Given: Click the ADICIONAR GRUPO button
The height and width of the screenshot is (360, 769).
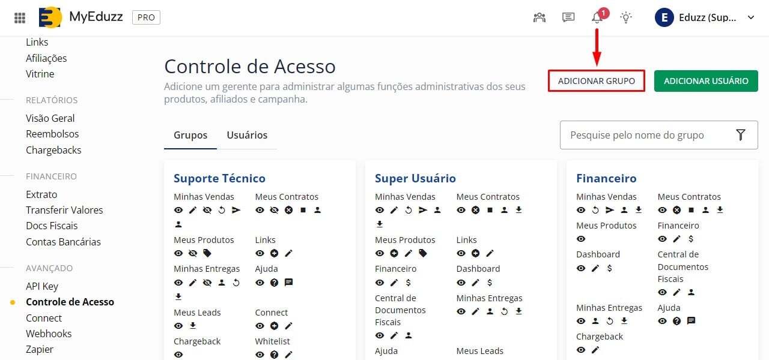Looking at the screenshot, I should (596, 81).
